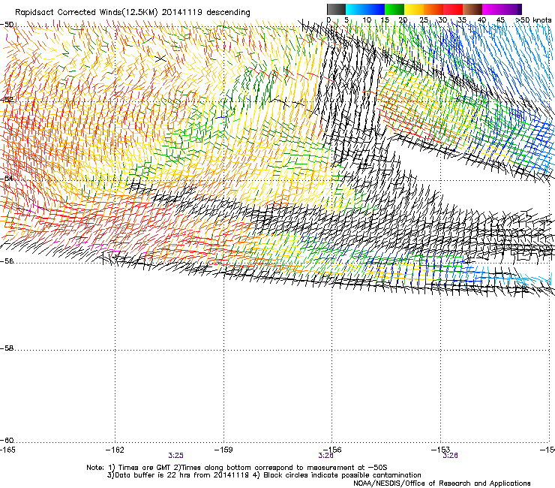Viewport: 555px width, 488px height.
Task: Click the brown 35-40 knots legend segment
Action: tap(473, 9)
